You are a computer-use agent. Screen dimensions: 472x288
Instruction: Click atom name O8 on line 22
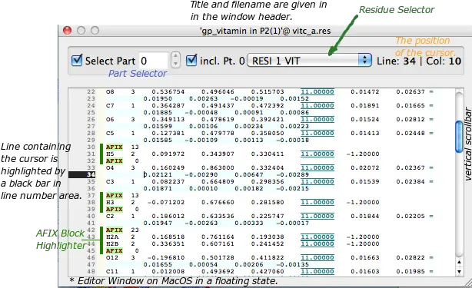tap(110, 91)
